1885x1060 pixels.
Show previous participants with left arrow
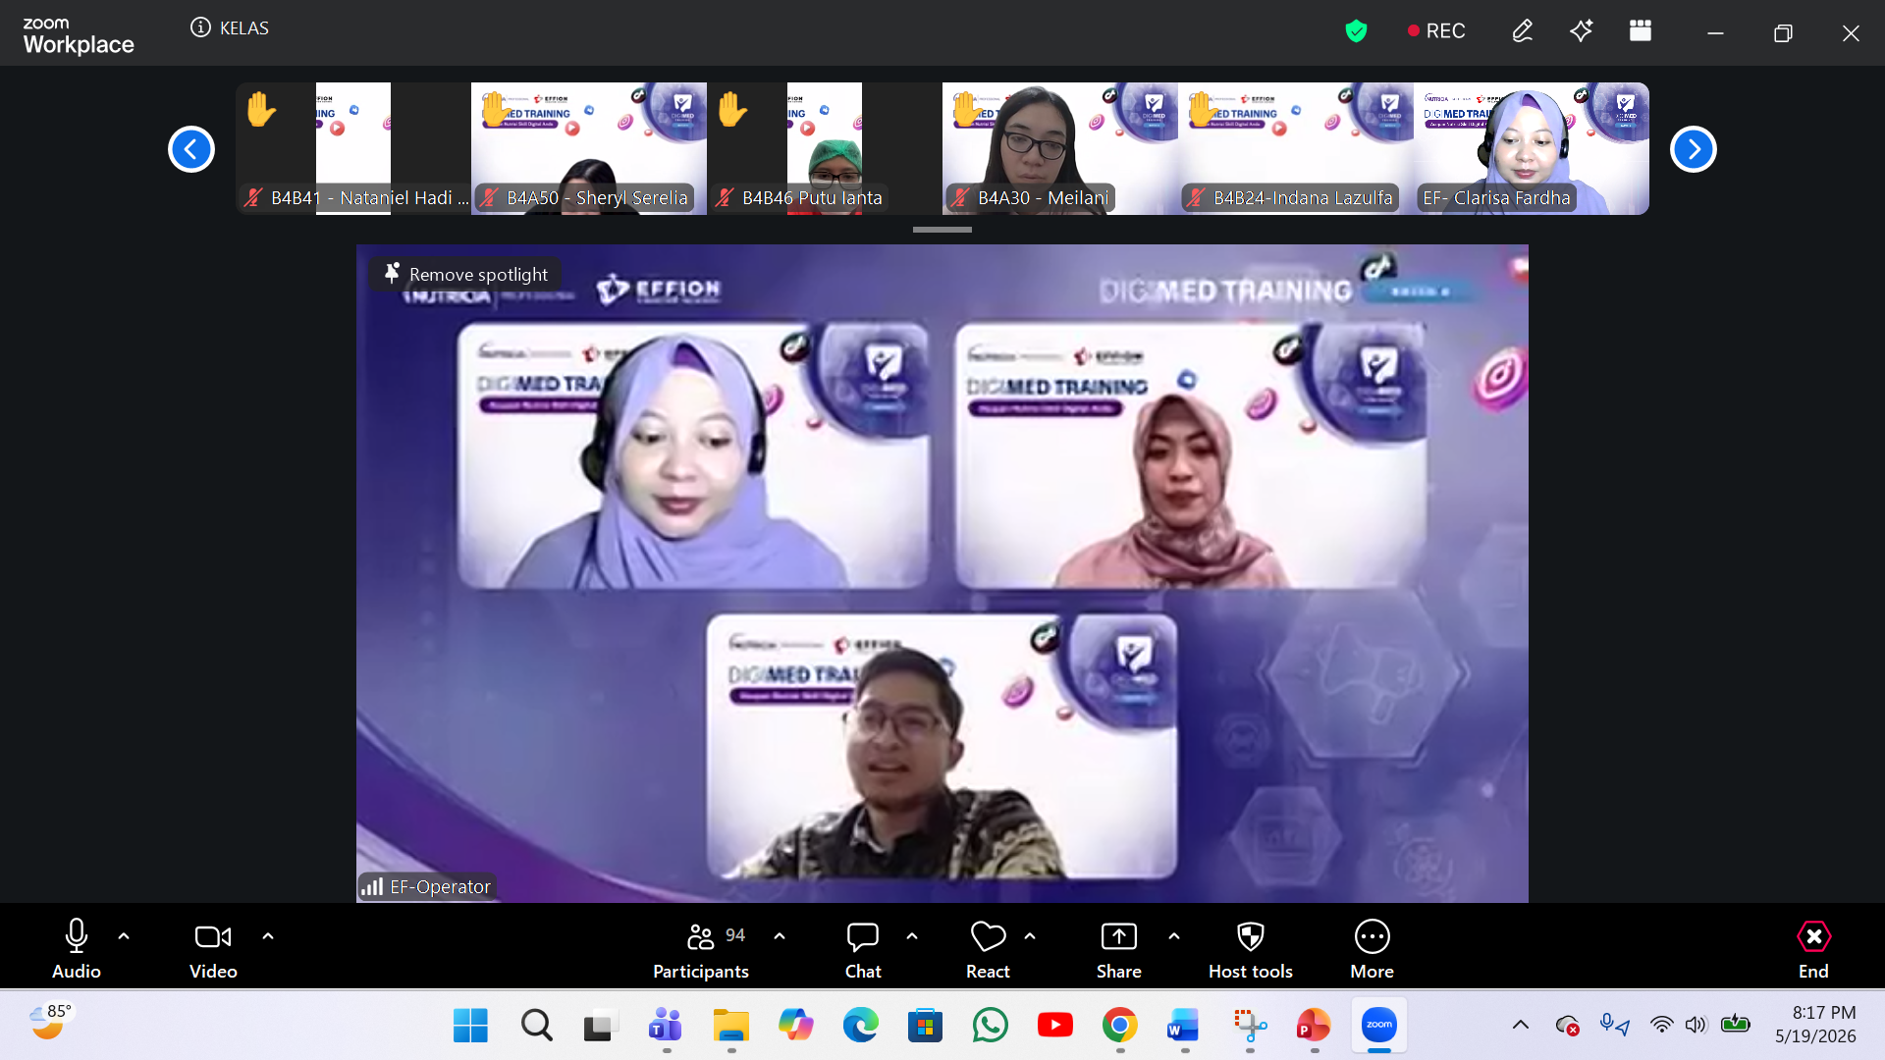(x=191, y=149)
